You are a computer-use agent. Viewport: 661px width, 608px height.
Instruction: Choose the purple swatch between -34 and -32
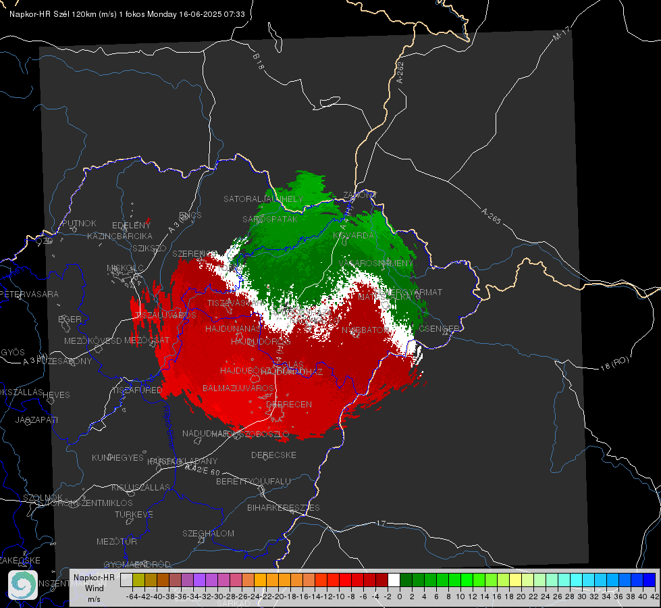[199, 580]
